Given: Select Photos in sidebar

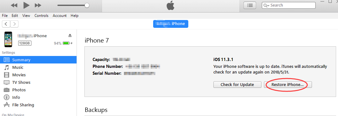Looking at the screenshot, I should click(19, 90).
